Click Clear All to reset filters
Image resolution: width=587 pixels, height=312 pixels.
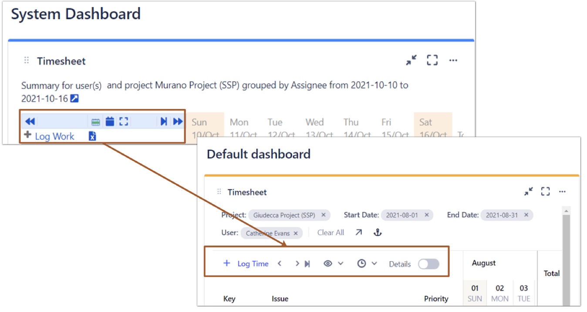pos(331,232)
